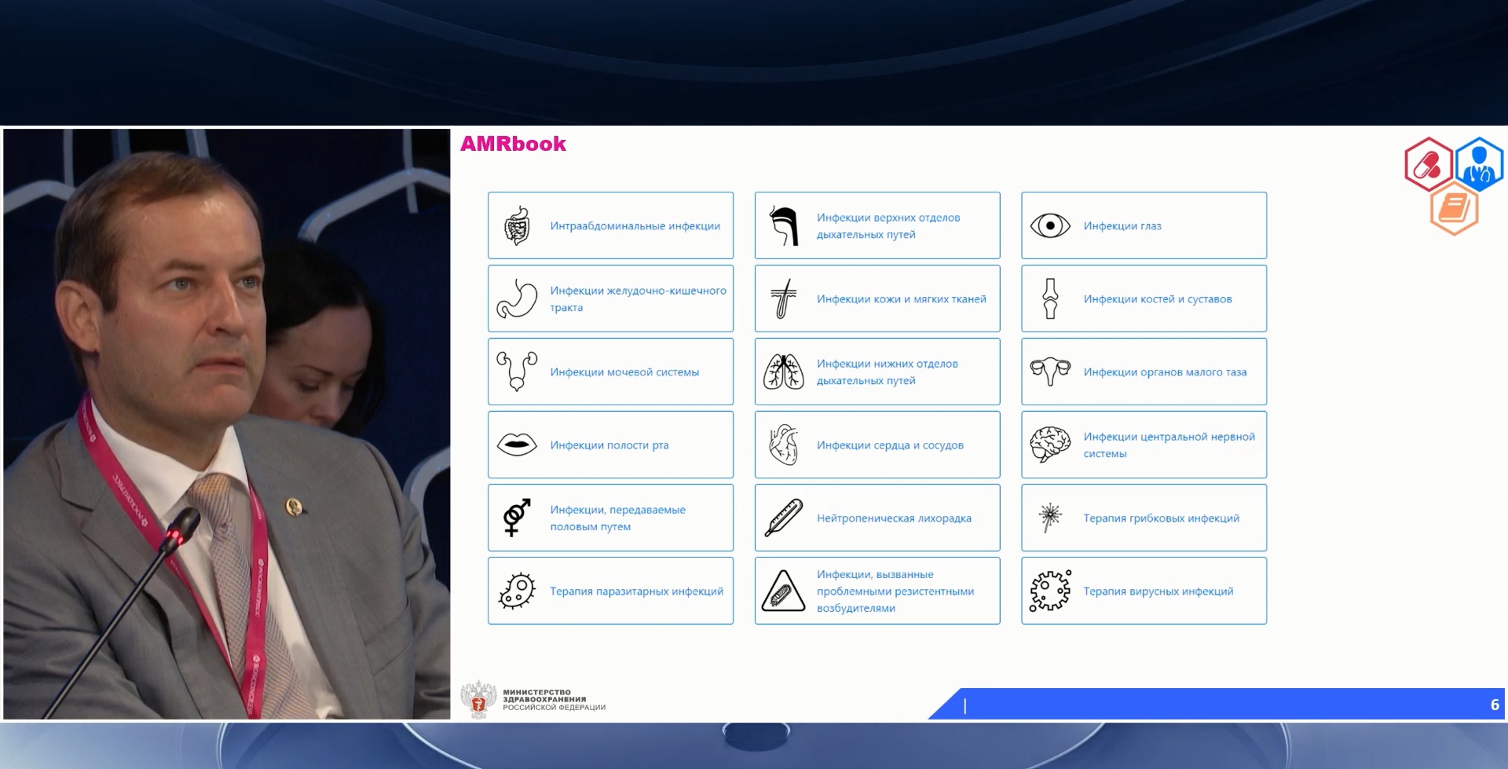Click the hair follicle skin icon
The height and width of the screenshot is (769, 1508).
pos(784,298)
